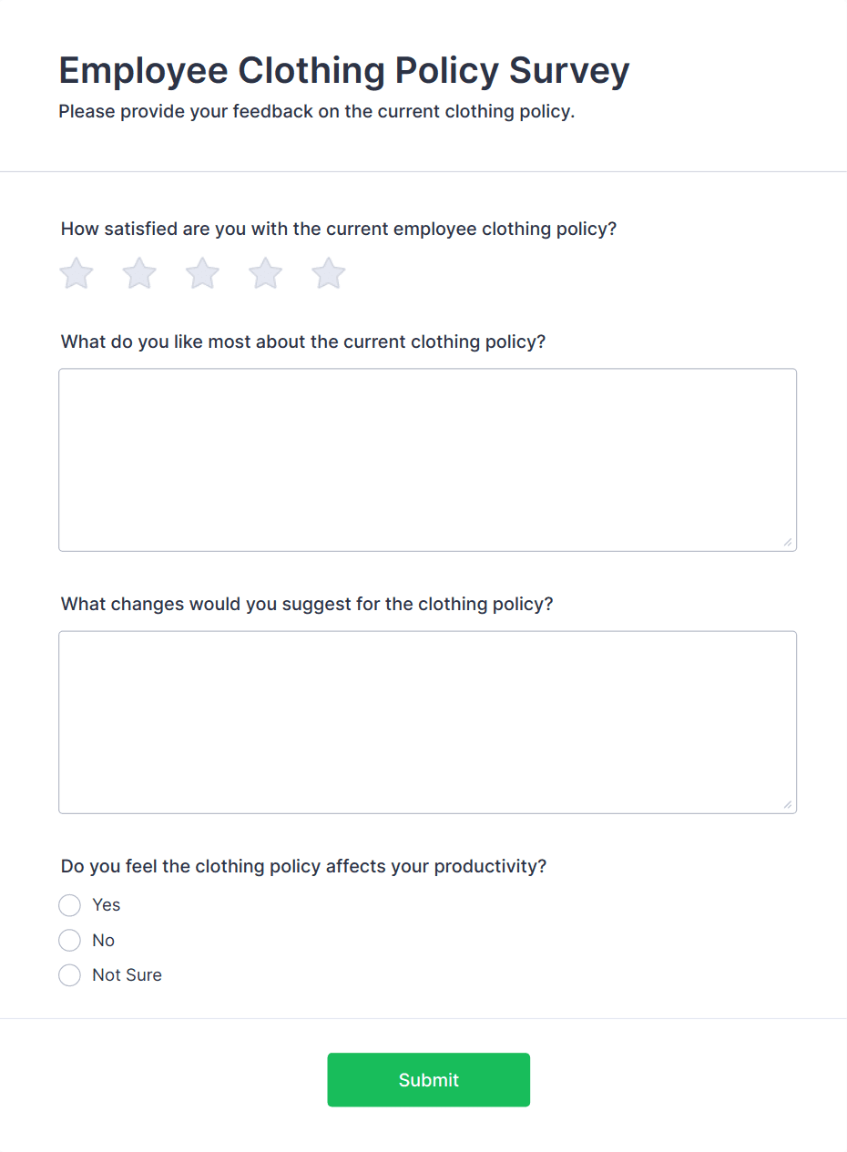Click the "Employee Clothing Policy Survey" title
847x1152 pixels.
pyautogui.click(x=344, y=70)
